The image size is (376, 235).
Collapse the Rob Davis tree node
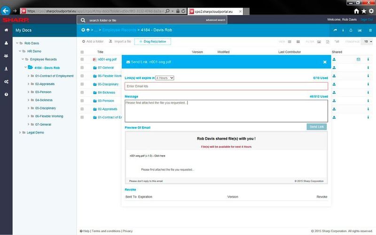point(17,43)
